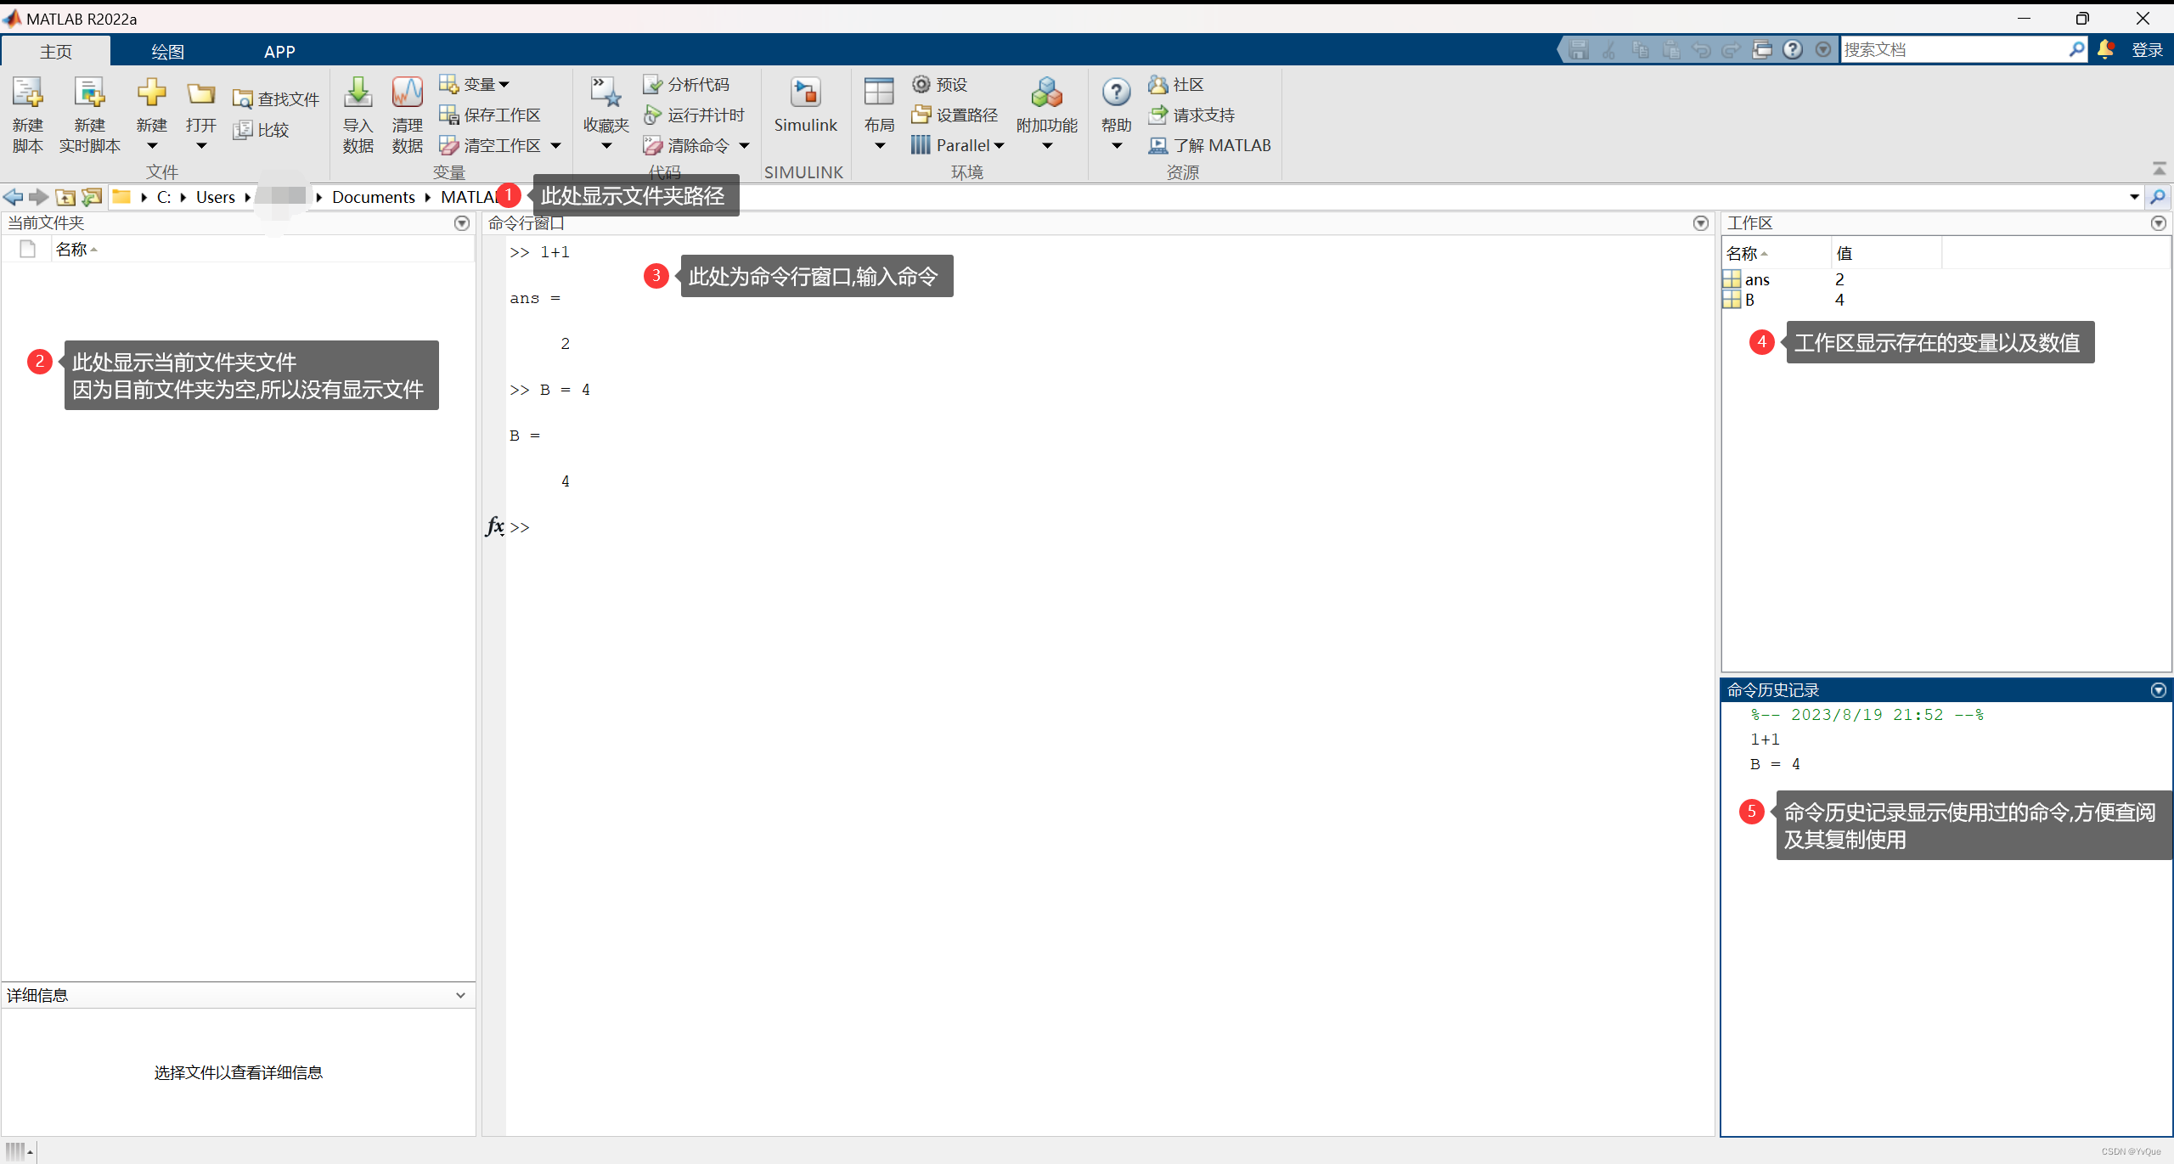Go up one folder level icon
2174x1164 pixels.
65,197
